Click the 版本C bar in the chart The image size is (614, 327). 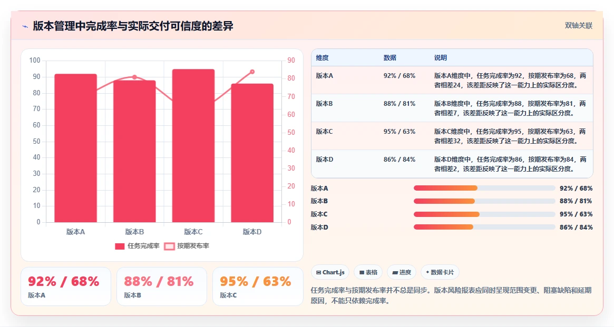[x=193, y=145]
